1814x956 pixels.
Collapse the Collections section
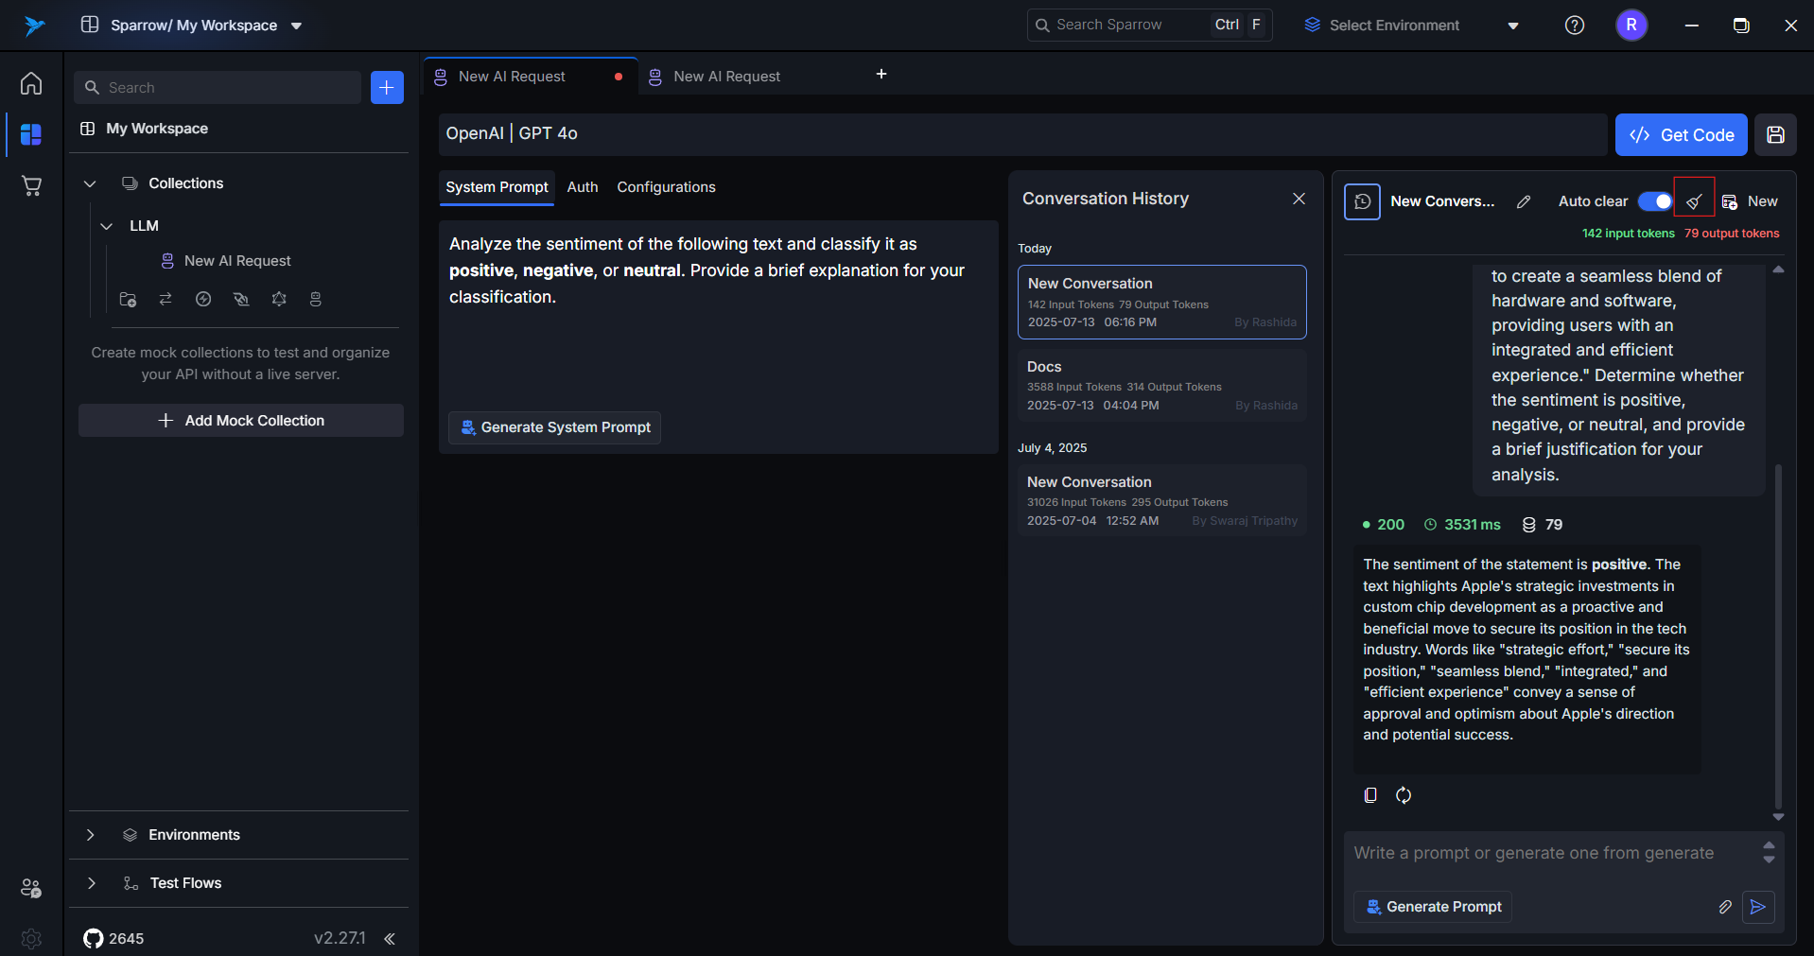[90, 183]
